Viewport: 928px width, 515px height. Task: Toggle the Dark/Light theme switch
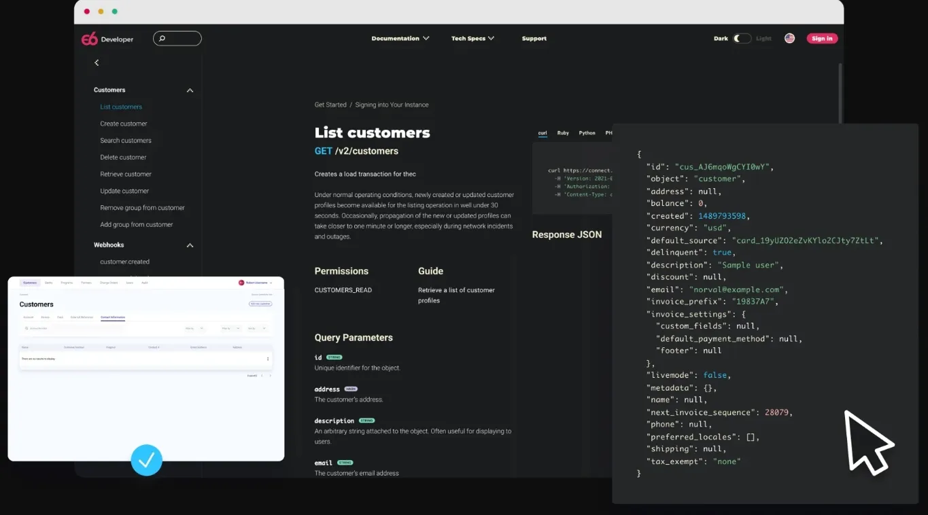pyautogui.click(x=742, y=39)
